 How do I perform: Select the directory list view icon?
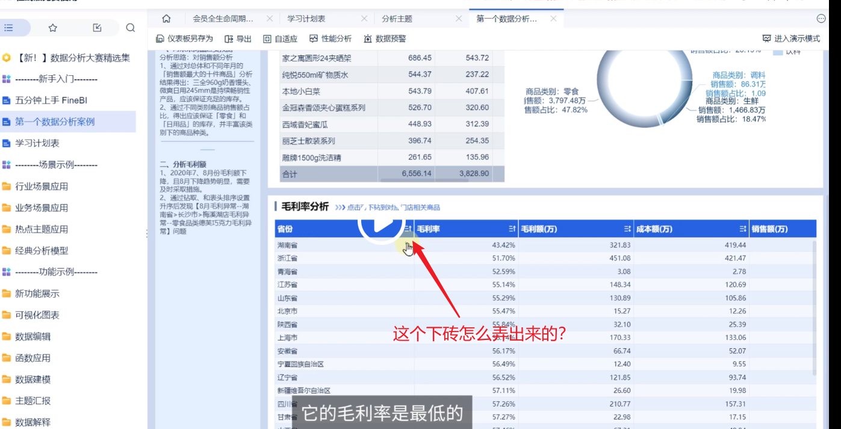point(9,28)
